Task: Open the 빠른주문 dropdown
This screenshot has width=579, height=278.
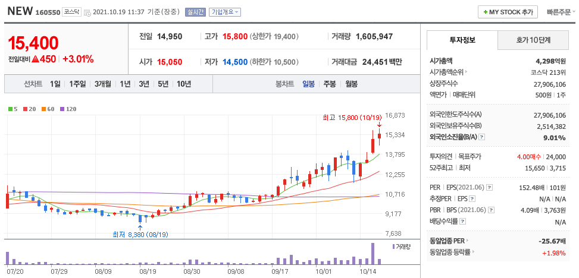Action: pyautogui.click(x=561, y=12)
